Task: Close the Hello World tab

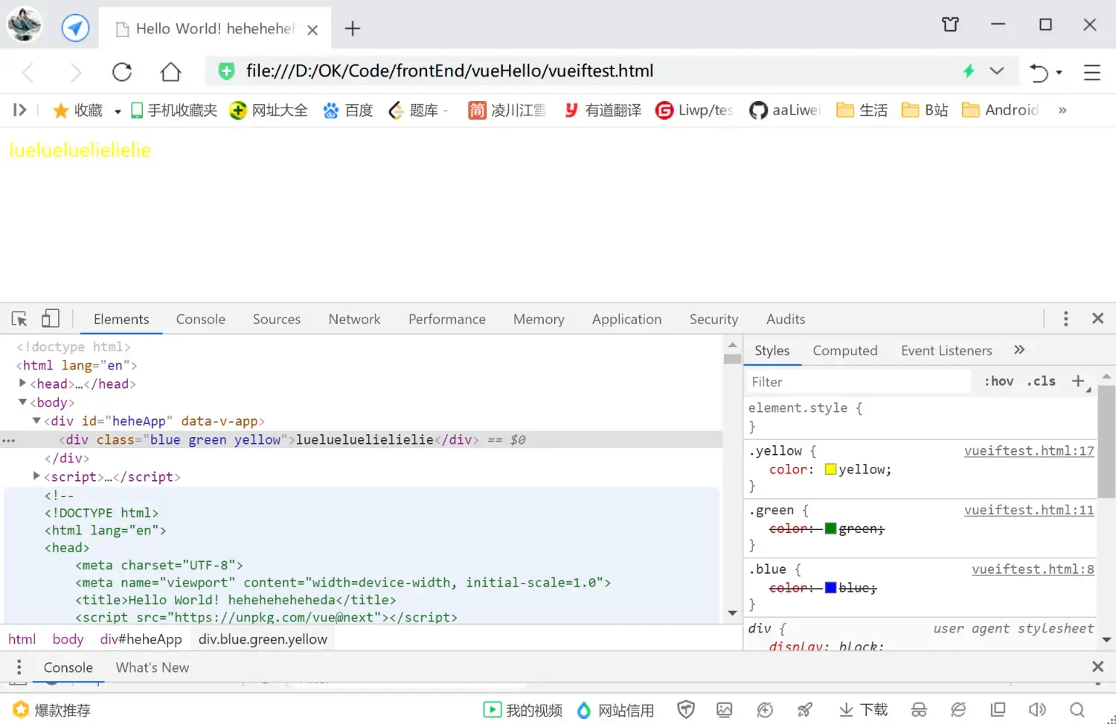Action: coord(312,30)
